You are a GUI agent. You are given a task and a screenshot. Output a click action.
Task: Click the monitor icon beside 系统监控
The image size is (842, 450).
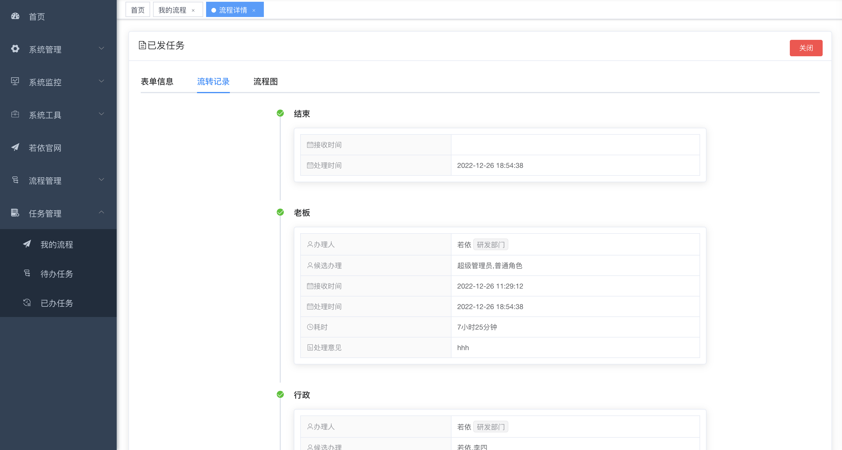pyautogui.click(x=15, y=82)
